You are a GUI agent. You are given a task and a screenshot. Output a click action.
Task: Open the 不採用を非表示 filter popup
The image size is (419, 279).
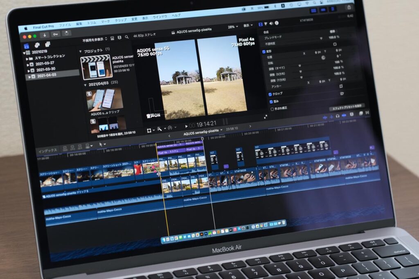(x=95, y=40)
